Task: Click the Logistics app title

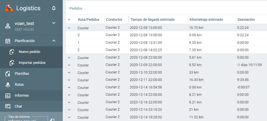Action: click(28, 8)
